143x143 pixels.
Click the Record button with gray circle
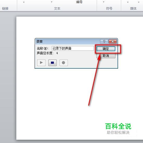click(63, 63)
